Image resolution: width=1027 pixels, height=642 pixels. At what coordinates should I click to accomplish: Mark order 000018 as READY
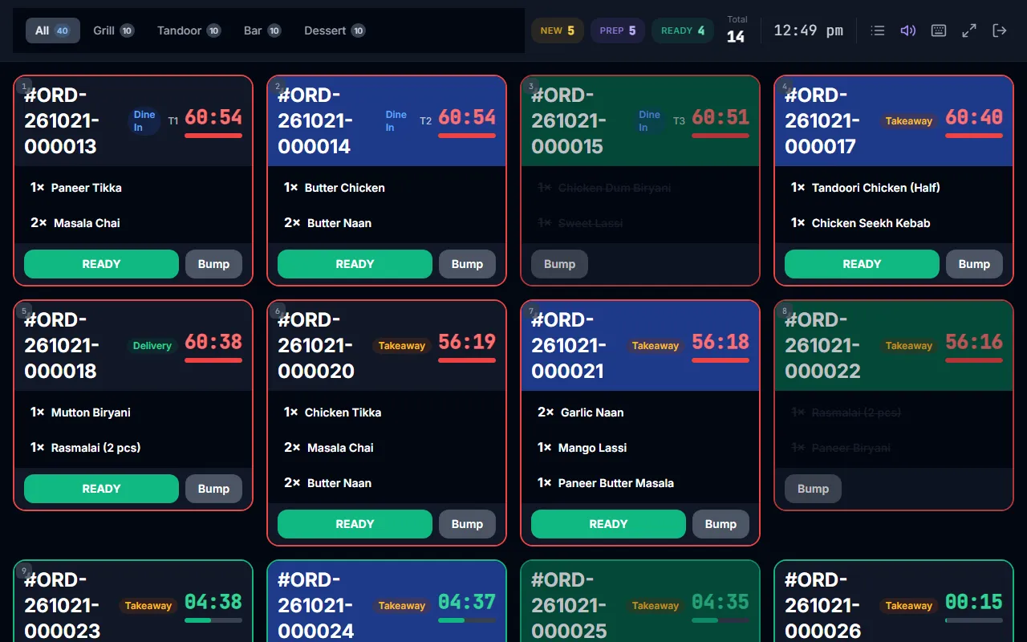click(101, 489)
